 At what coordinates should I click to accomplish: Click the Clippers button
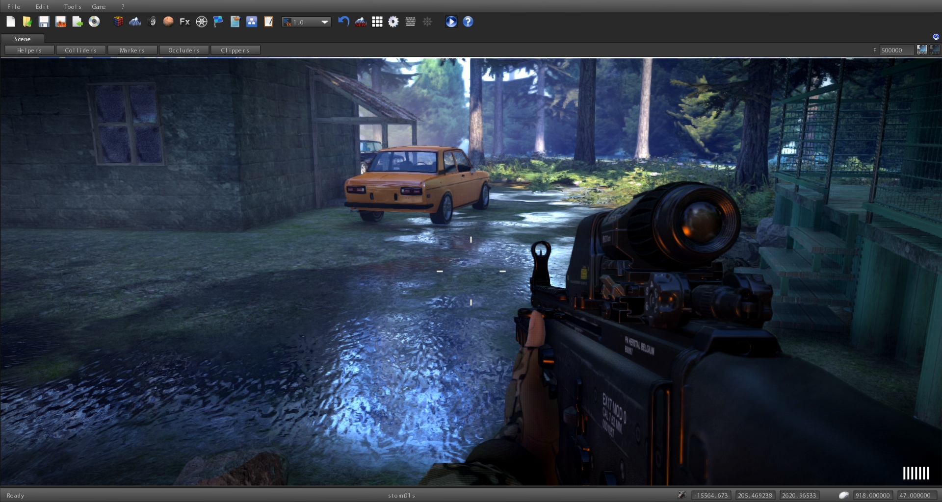235,50
